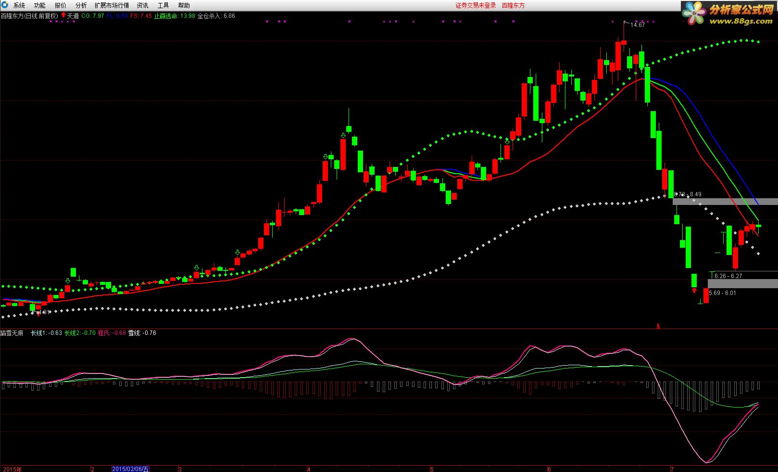Click the month 5 marker on the time axis
Viewport: 778px width, 472px height.
point(432,469)
